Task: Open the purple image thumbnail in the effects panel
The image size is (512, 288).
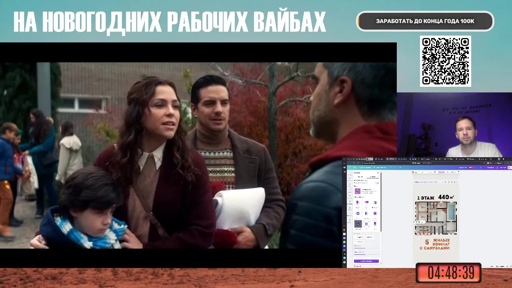Action: click(x=358, y=191)
